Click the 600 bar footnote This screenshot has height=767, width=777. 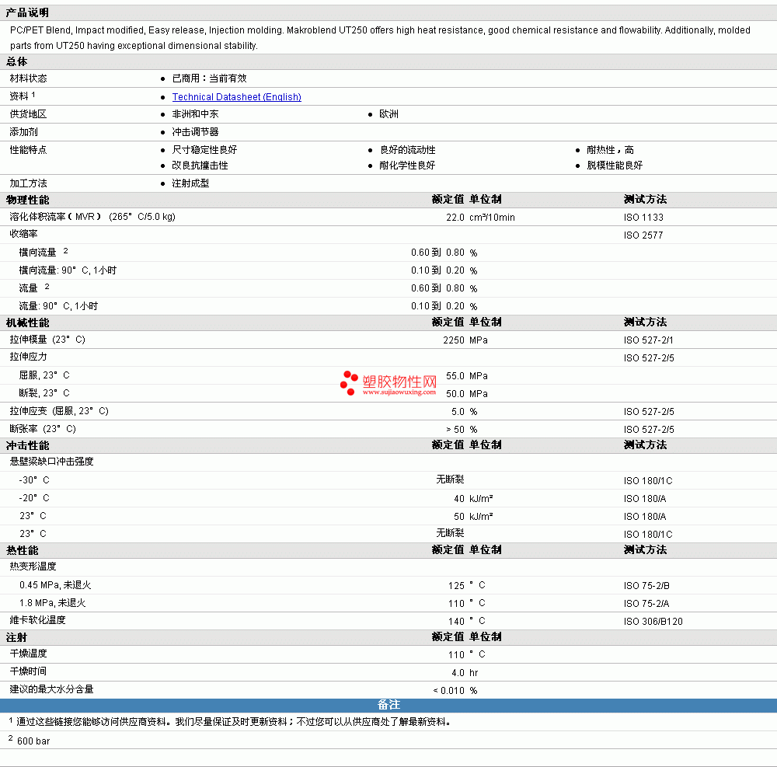[33, 741]
